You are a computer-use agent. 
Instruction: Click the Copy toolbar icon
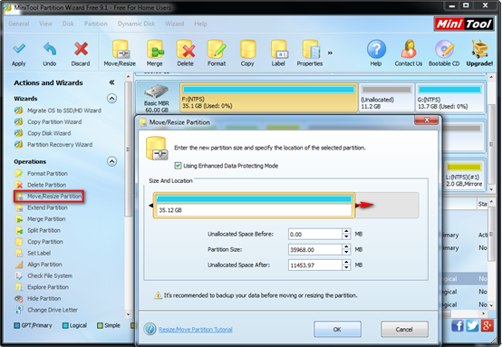click(247, 49)
